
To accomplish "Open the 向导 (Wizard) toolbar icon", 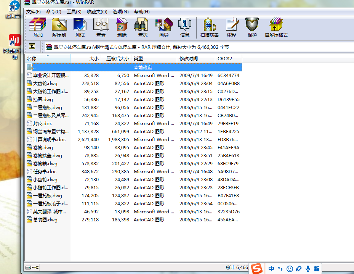I will click(x=164, y=27).
